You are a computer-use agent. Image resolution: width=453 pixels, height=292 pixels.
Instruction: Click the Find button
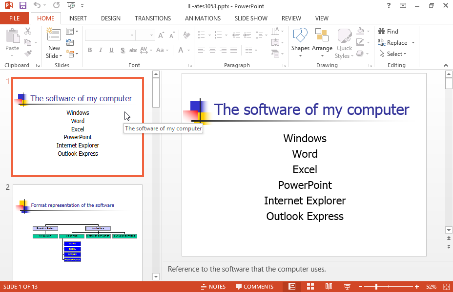pyautogui.click(x=388, y=31)
